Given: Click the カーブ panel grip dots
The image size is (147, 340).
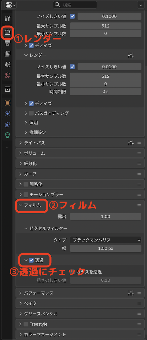Looking at the screenshot, I should click(139, 174).
